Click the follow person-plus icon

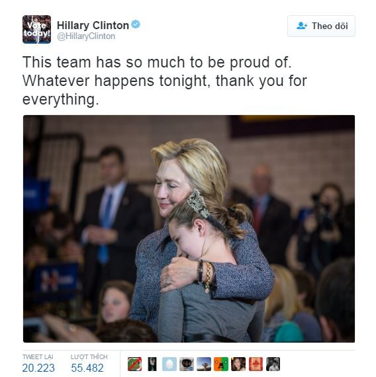pyautogui.click(x=302, y=26)
